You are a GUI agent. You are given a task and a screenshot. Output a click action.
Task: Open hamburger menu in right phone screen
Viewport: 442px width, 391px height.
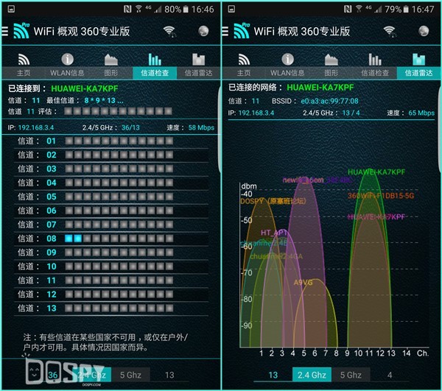(x=225, y=31)
